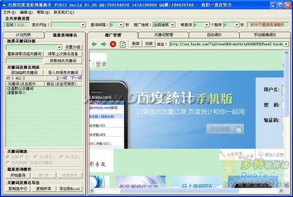Click the 复制所有 button

(x=44, y=189)
